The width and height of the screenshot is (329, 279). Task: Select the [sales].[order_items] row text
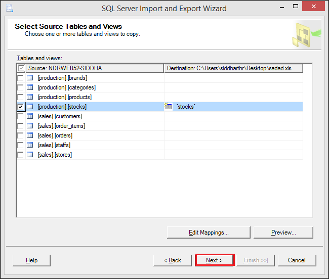[x=61, y=126]
